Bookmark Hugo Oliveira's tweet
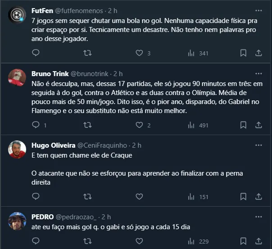Viewport: 272px width, 249px height. click(x=243, y=196)
